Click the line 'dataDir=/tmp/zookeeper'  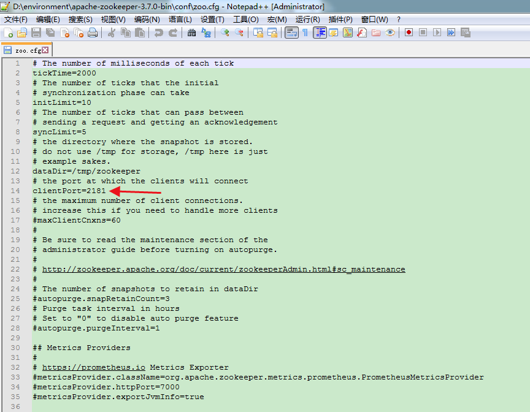(x=86, y=171)
